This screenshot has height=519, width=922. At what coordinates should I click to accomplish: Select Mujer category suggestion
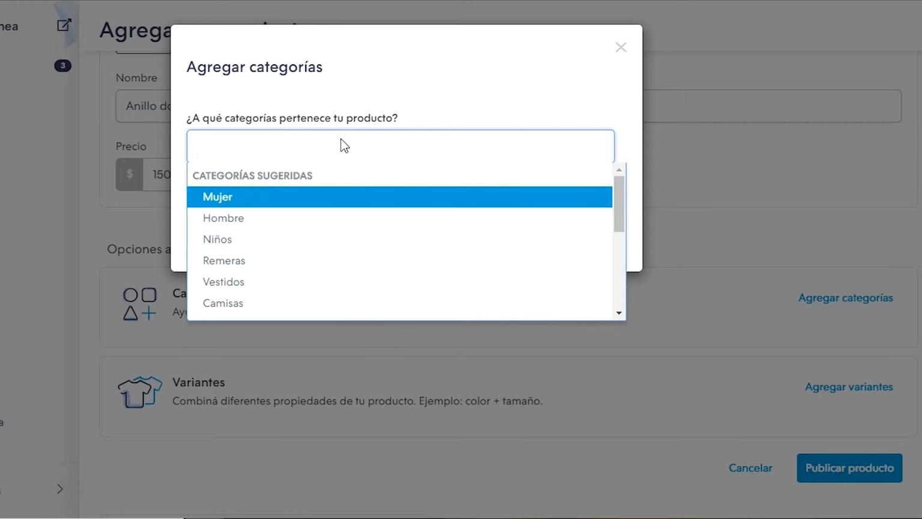point(399,197)
